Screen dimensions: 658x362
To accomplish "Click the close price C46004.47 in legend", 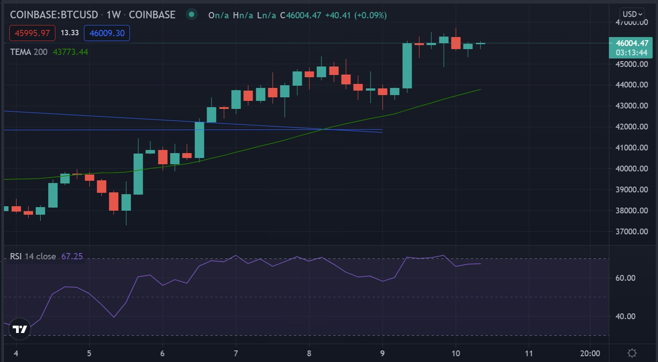I will point(300,15).
